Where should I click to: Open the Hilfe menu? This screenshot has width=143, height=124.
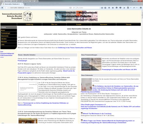pyautogui.click(x=37, y=1)
